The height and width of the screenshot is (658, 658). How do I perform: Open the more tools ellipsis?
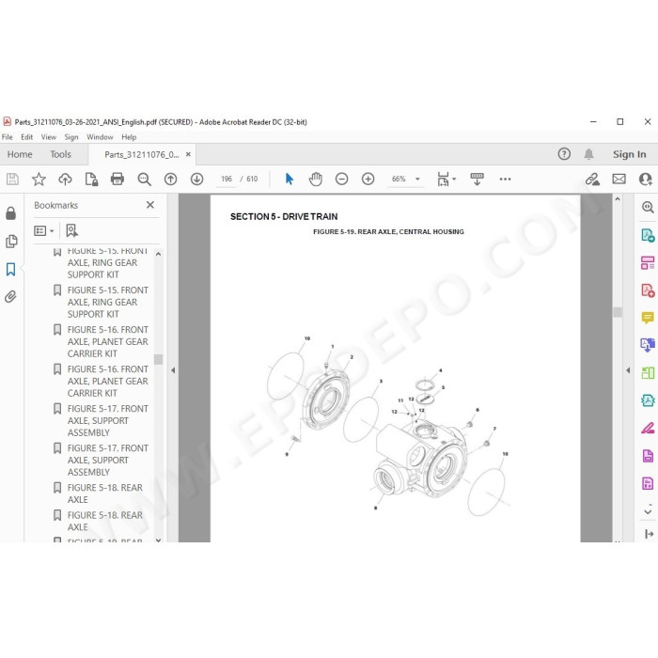pos(506,180)
